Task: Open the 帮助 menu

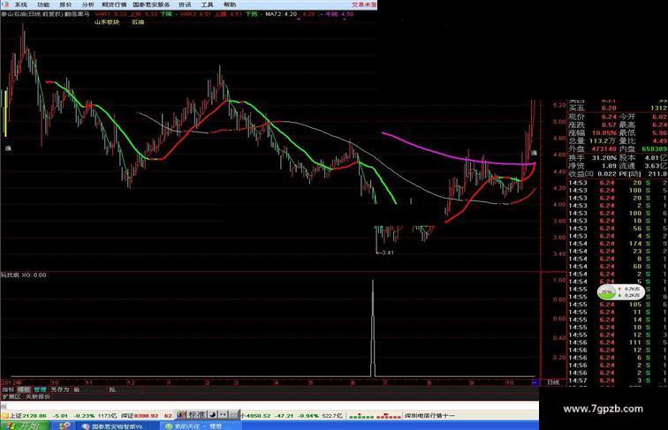Action: (229, 4)
